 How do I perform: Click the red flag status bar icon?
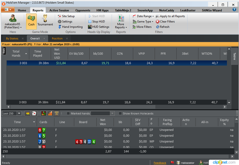pos(172,163)
